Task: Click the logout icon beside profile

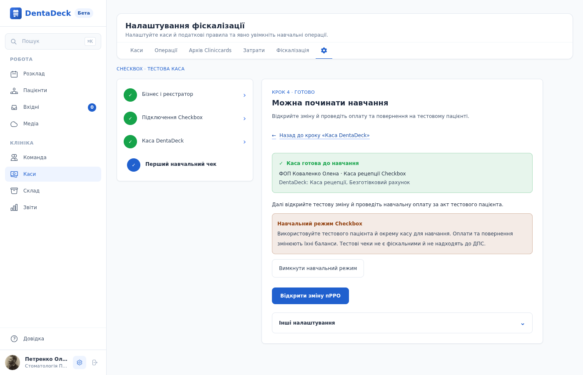Action: 95,362
